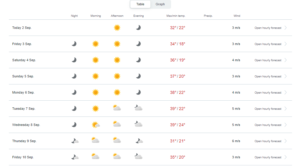Click the Tuesday 7 Sep. row label
The width and height of the screenshot is (300, 168).
click(24, 109)
